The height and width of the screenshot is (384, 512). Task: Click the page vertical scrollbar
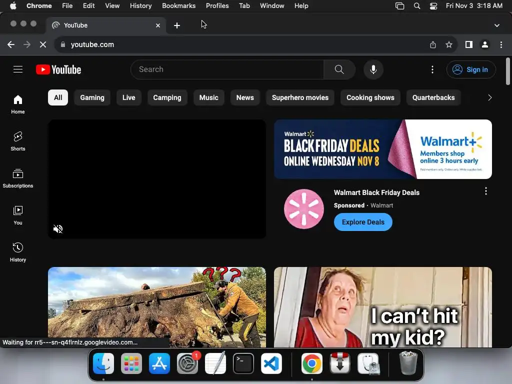508,71
